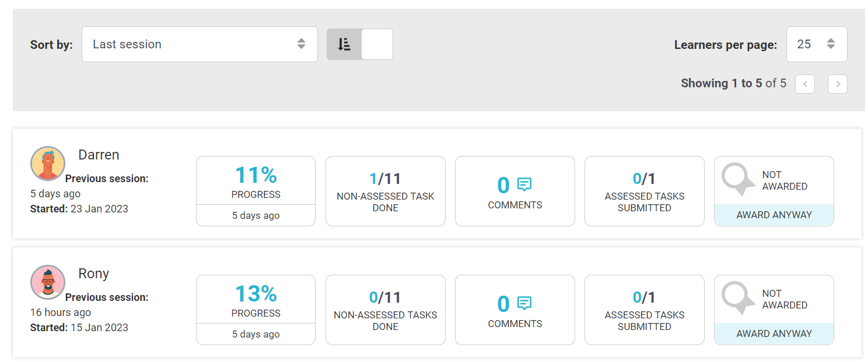Screen dimensions: 868x362
Task: Select learner name Darren
Action: 98,154
